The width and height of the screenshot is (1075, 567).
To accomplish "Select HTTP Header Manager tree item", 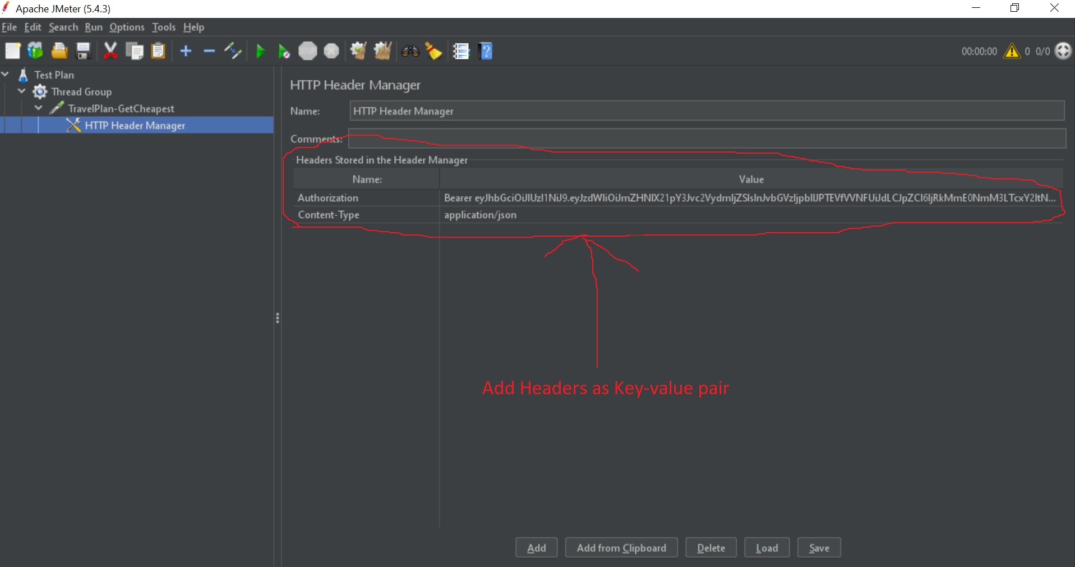I will pyautogui.click(x=135, y=125).
